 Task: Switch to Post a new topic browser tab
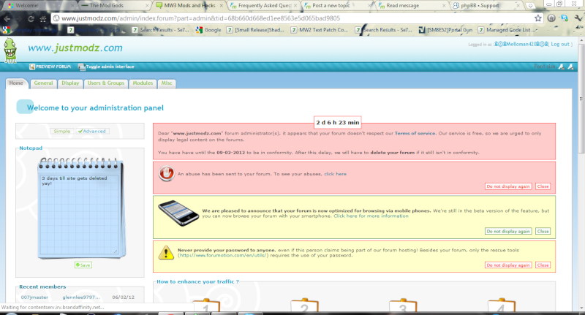click(x=338, y=6)
